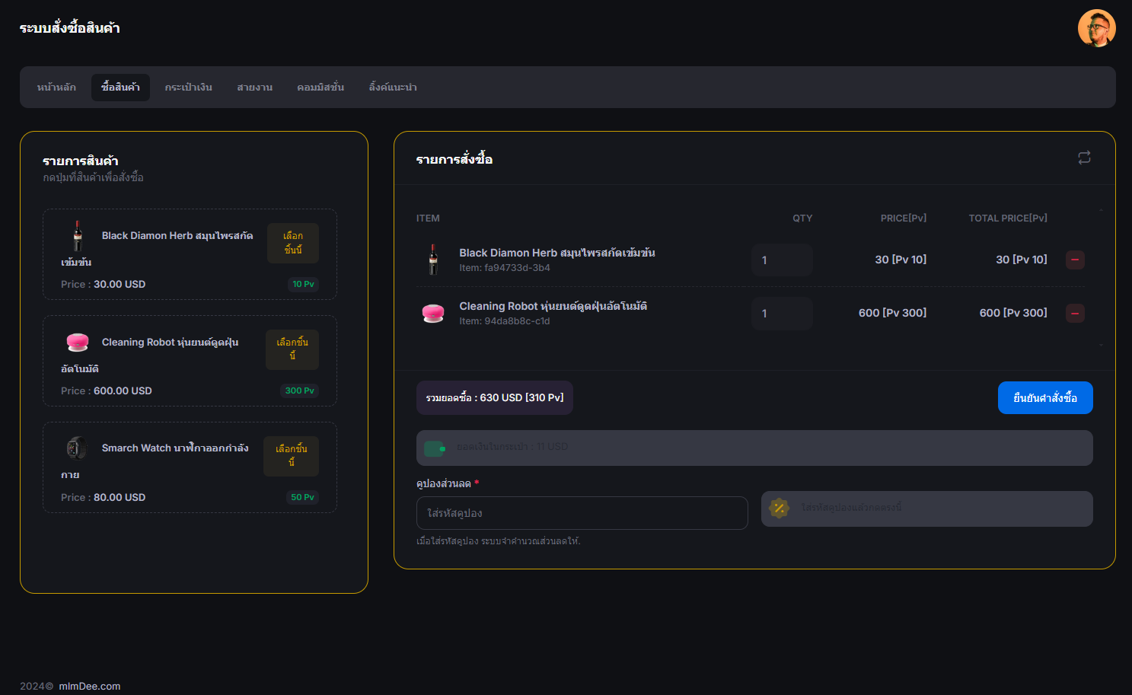1132x695 pixels.
Task: Confirm the order with the blue button
Action: [1044, 398]
